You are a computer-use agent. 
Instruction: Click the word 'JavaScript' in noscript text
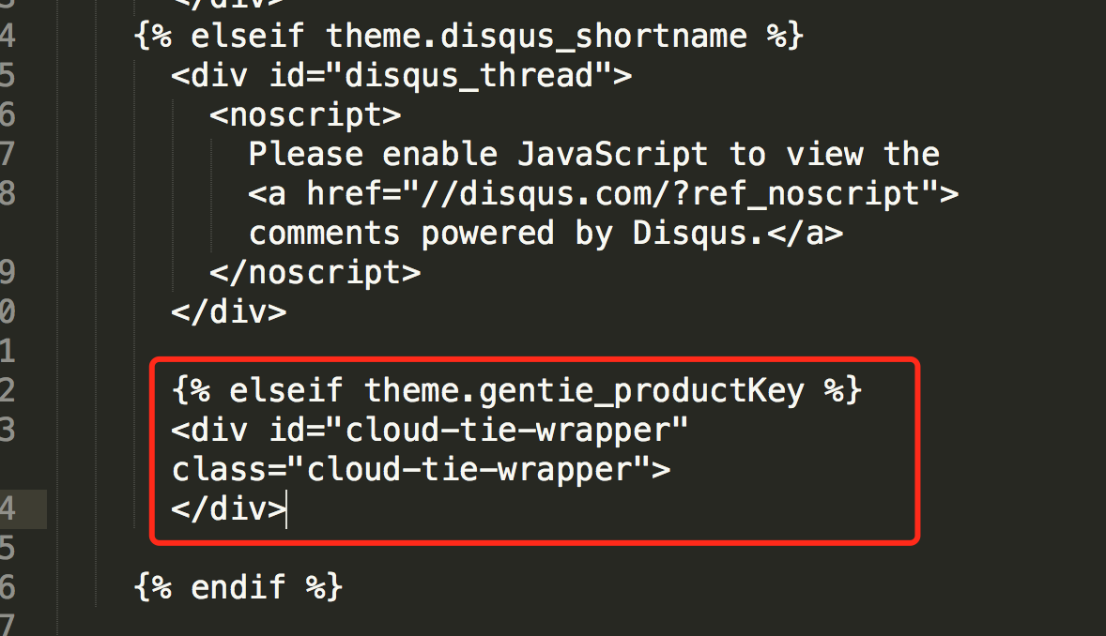(x=613, y=155)
